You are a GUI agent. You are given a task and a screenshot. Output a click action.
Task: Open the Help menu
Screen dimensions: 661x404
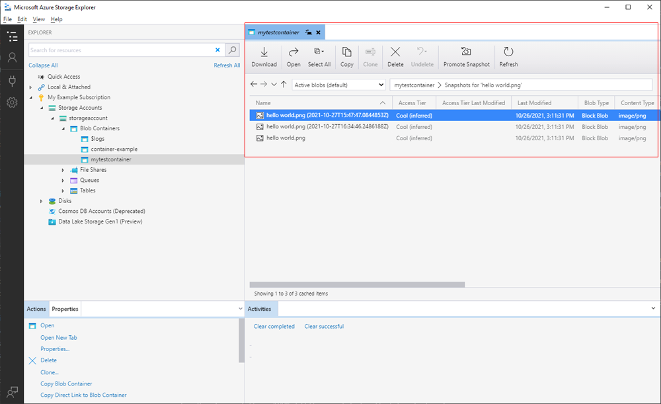click(x=56, y=19)
